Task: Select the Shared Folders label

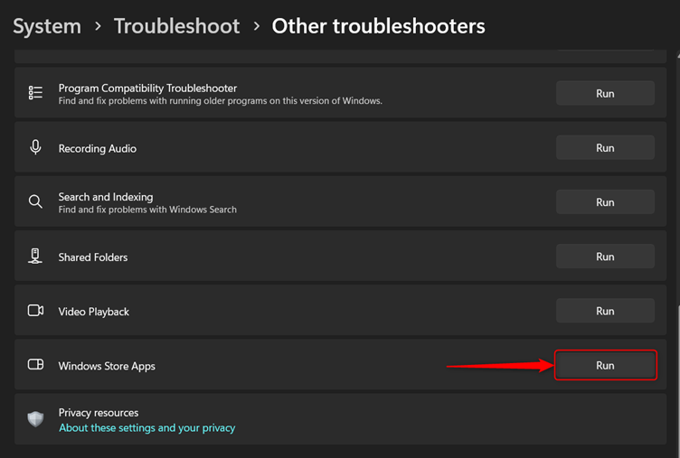Action: click(x=93, y=257)
